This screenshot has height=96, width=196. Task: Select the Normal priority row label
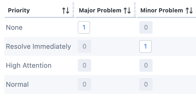[17, 84]
